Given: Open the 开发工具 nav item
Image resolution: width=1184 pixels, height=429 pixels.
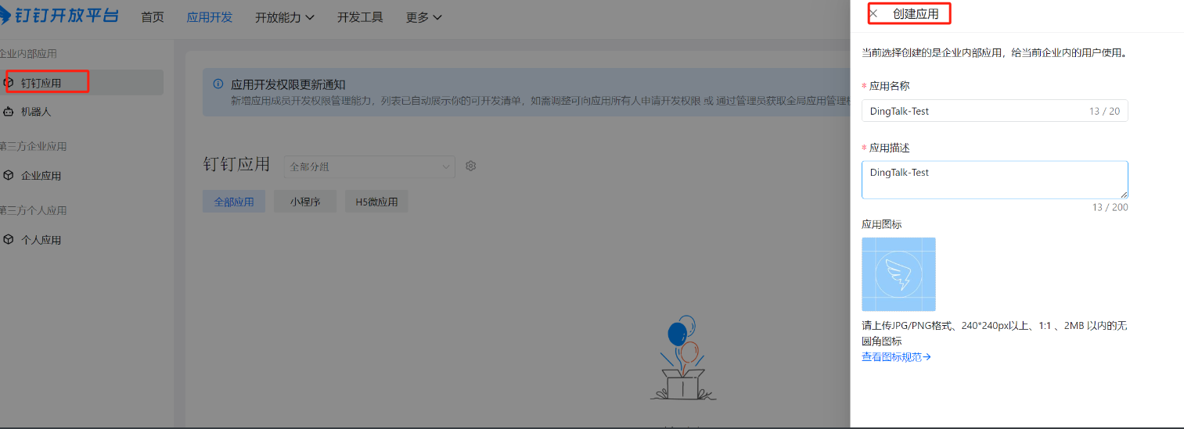Looking at the screenshot, I should point(360,17).
